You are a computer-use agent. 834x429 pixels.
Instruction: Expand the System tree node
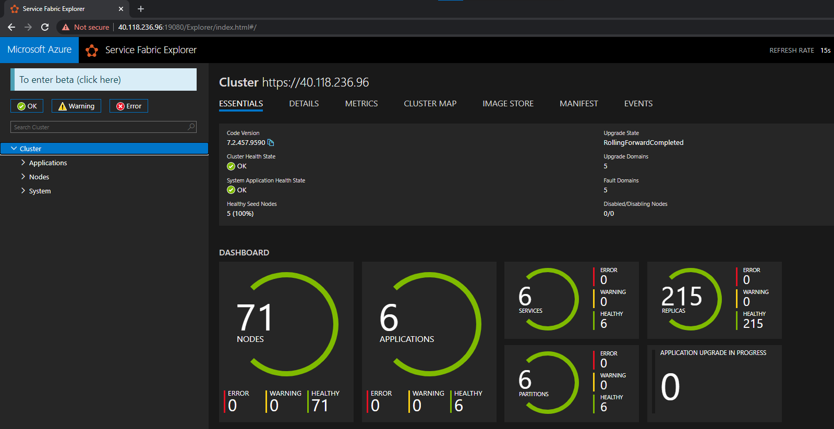[x=23, y=191]
